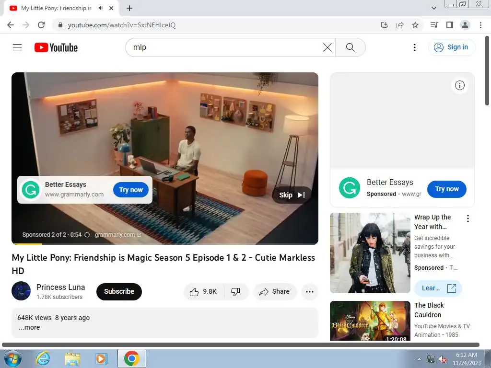Image resolution: width=491 pixels, height=368 pixels.
Task: Show hidden tray icons arrow
Action: coord(419,358)
